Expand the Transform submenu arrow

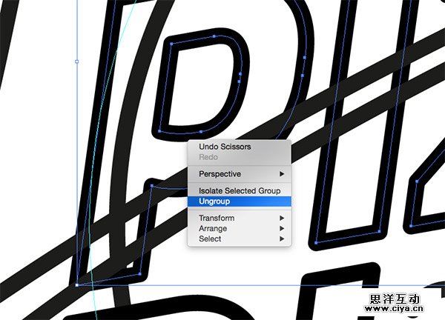click(x=282, y=218)
